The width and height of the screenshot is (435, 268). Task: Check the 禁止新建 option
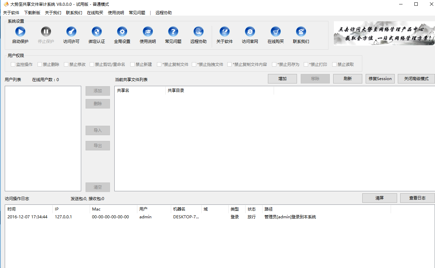(x=132, y=65)
